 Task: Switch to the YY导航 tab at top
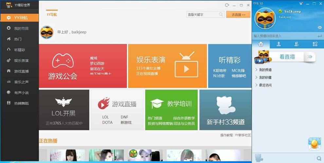pos(52,14)
